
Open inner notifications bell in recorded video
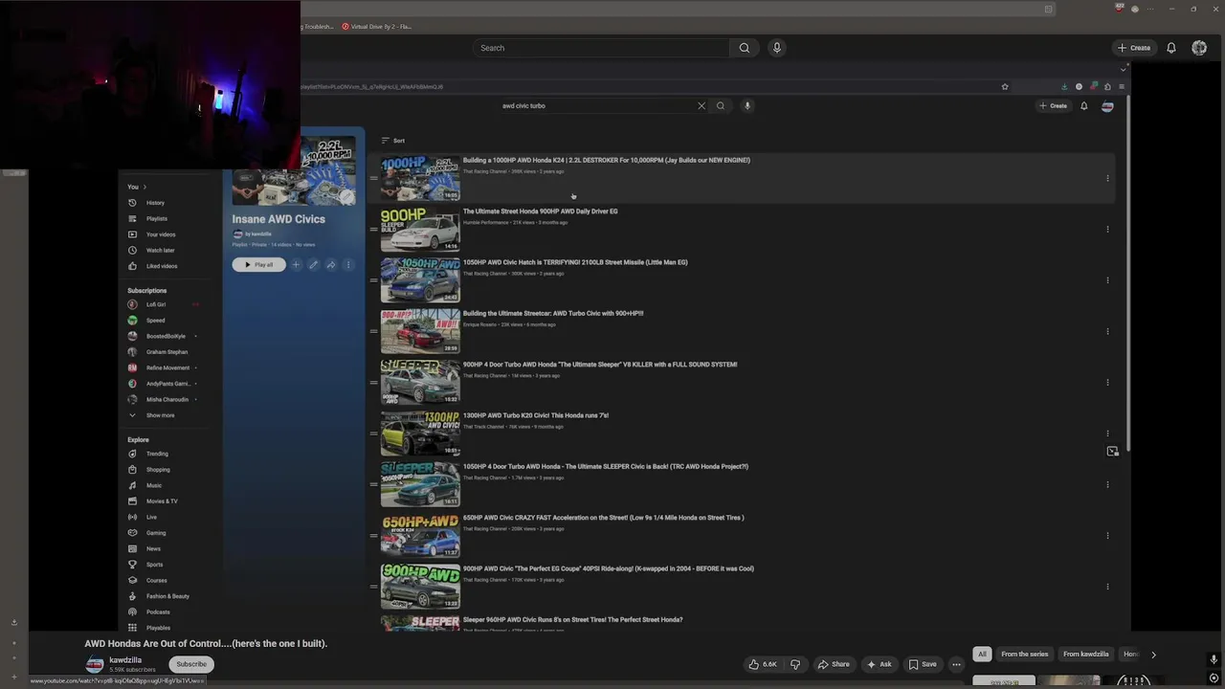(1083, 106)
